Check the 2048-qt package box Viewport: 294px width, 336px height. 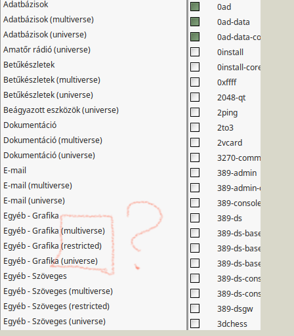click(195, 97)
